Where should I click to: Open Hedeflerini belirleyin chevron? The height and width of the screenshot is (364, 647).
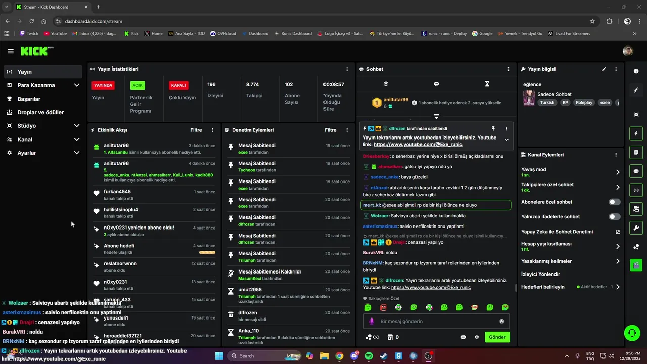pos(617,287)
